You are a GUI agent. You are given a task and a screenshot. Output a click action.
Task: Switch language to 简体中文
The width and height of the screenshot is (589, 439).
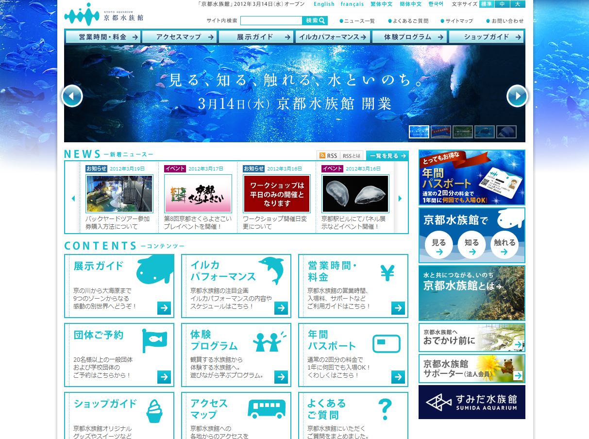pos(410,4)
